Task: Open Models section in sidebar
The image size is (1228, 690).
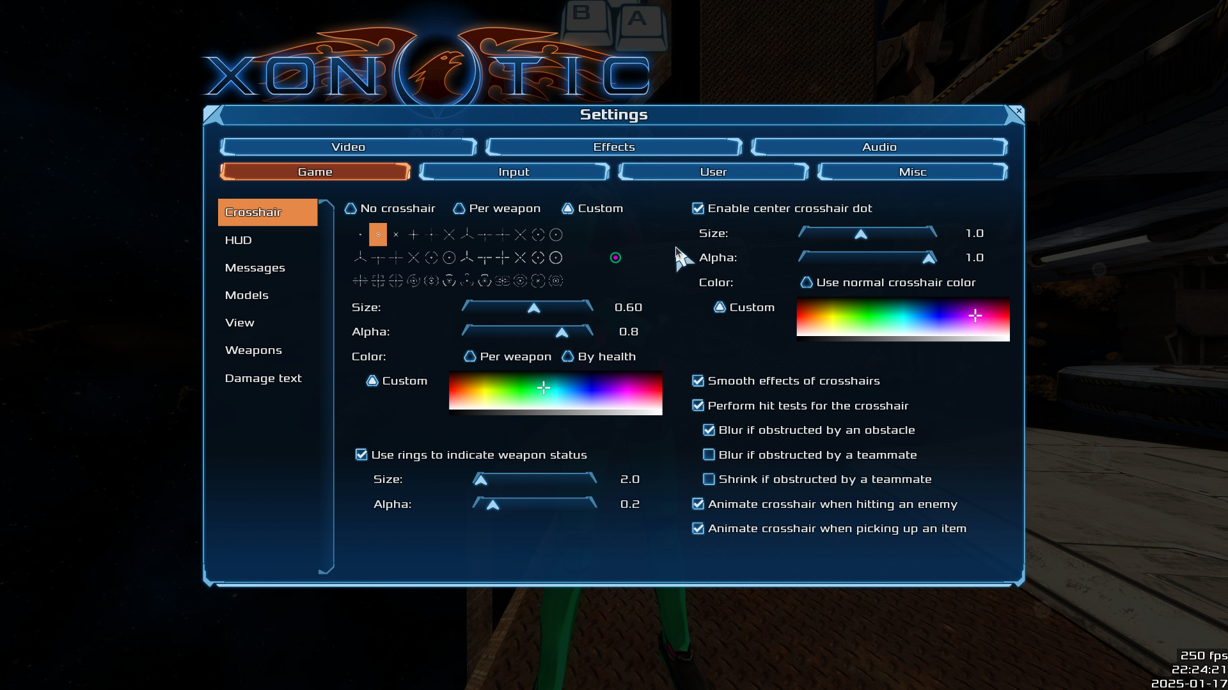Action: (267, 295)
